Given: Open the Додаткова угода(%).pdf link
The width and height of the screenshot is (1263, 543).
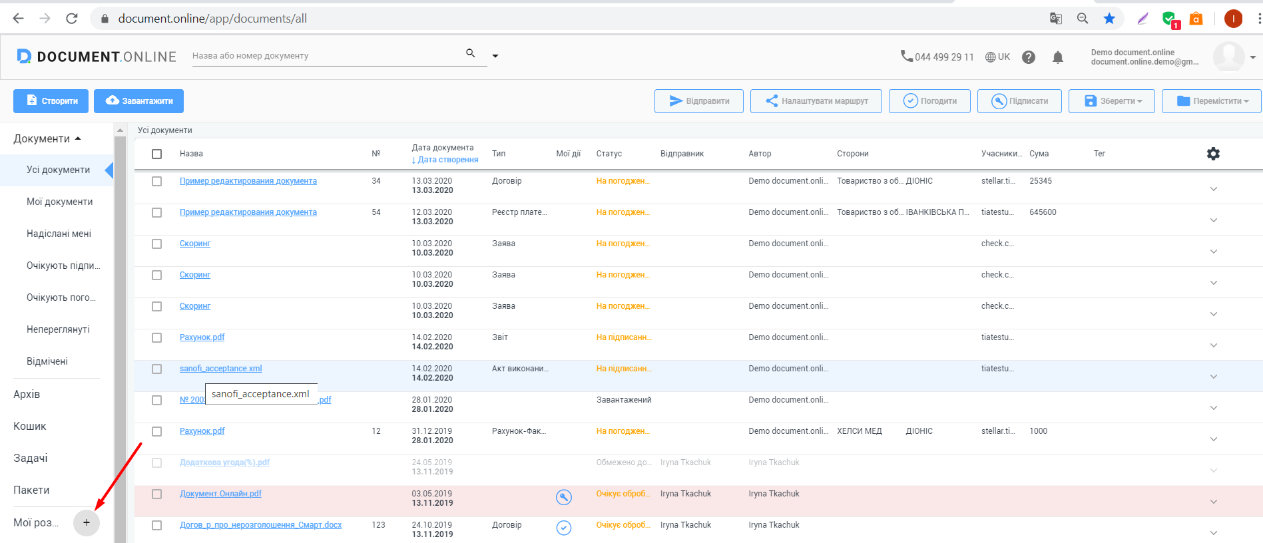Looking at the screenshot, I should [224, 462].
